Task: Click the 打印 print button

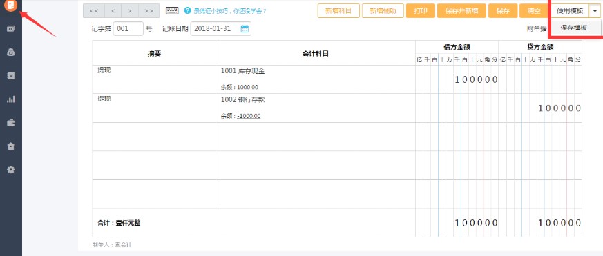Action: tap(421, 11)
